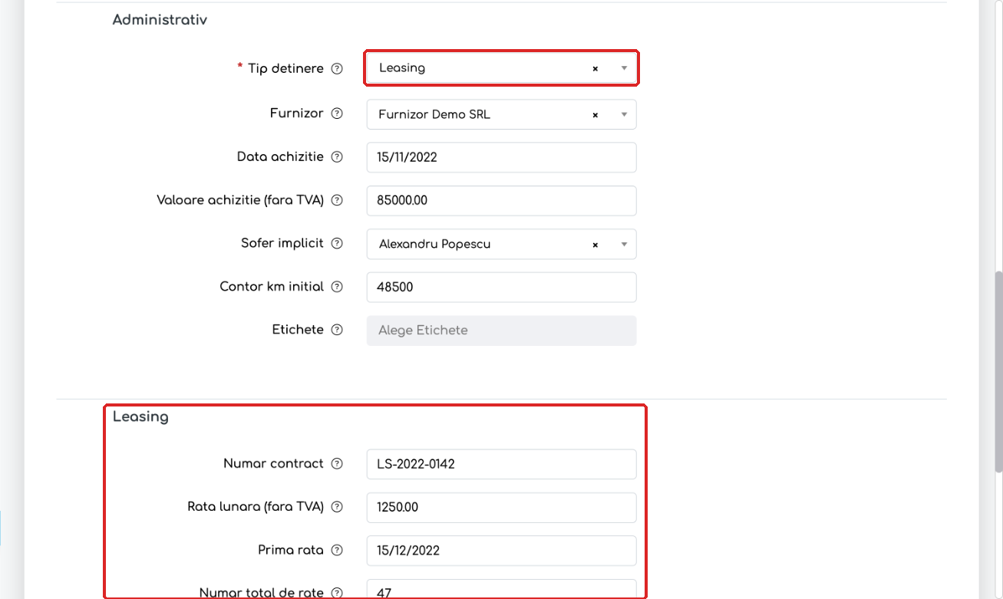
Task: Click the Furnizor field label
Action: coord(297,114)
